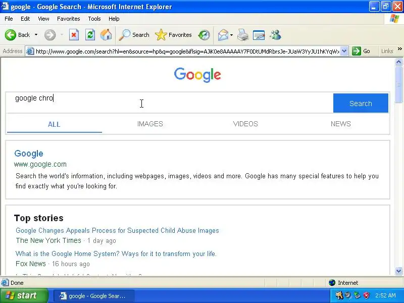The width and height of the screenshot is (404, 303).
Task: Click the scrollbar down arrow
Action: (398, 271)
